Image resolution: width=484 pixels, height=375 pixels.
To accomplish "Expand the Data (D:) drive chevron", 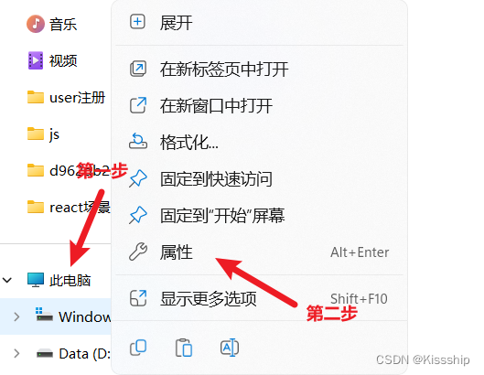I will point(17,353).
